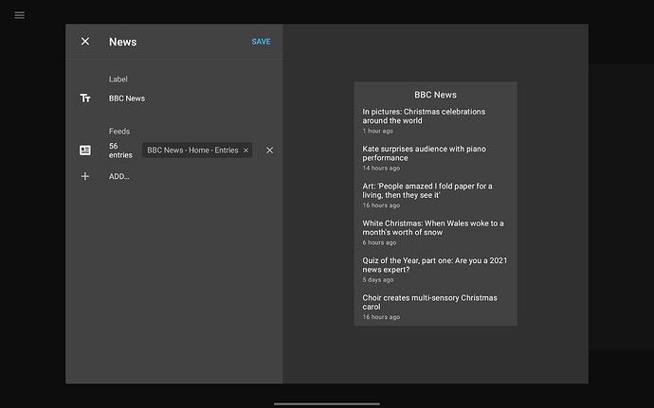Open 'Quiz of the Year, part one' headline
Image resolution: width=654 pixels, height=408 pixels.
click(435, 265)
